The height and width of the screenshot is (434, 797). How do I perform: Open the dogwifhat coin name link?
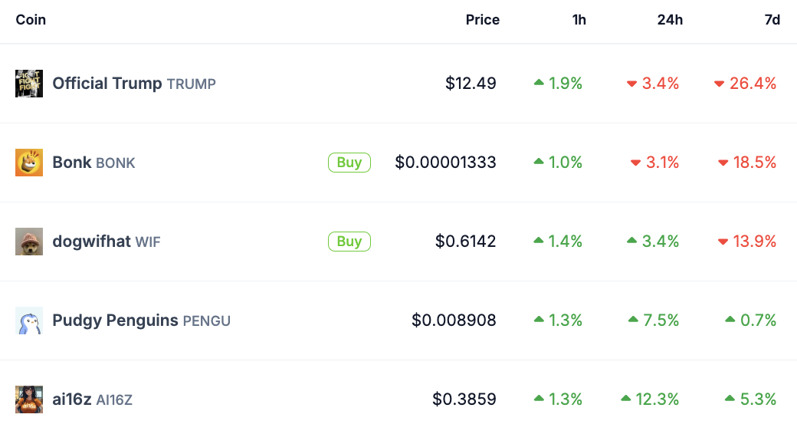(92, 242)
